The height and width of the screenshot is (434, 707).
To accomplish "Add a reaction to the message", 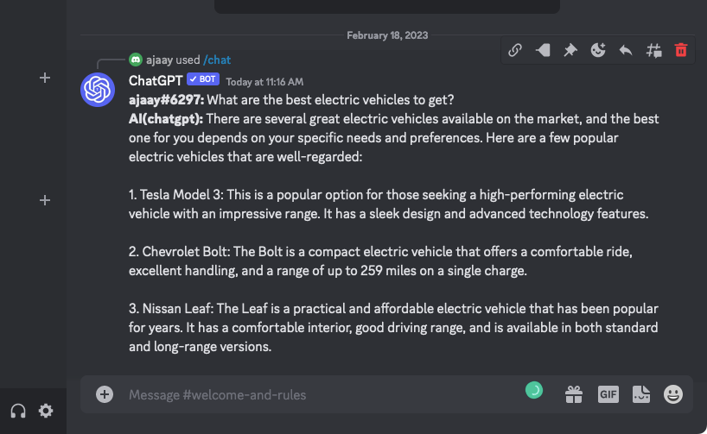I will [598, 50].
